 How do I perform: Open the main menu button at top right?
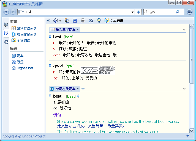coord(189,12)
